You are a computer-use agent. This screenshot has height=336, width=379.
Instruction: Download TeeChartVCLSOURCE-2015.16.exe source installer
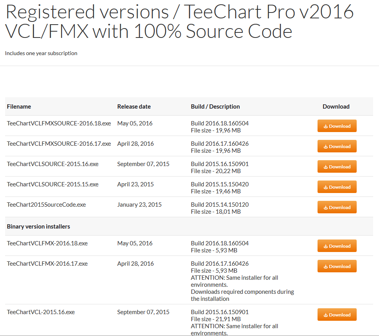point(337,166)
